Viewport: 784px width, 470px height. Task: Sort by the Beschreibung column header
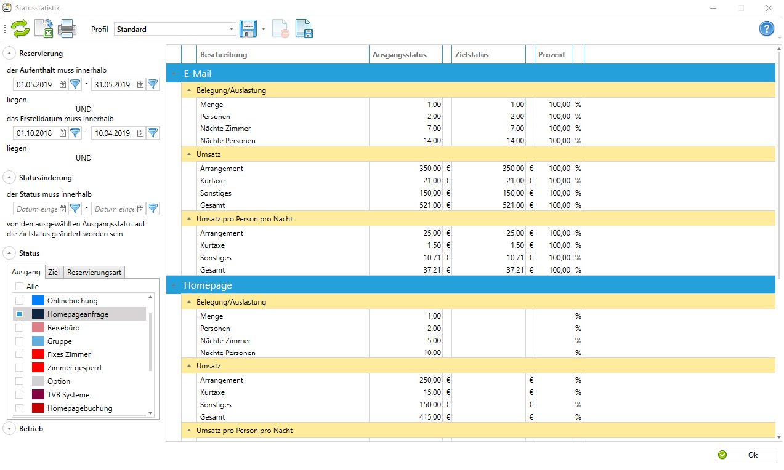pyautogui.click(x=282, y=55)
